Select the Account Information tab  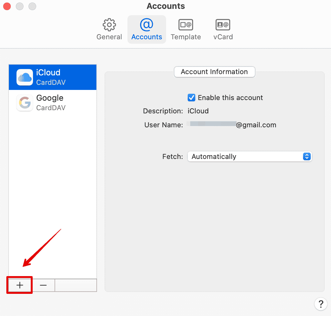click(x=214, y=72)
